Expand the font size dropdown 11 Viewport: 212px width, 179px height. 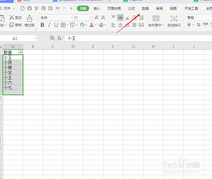[x=91, y=18]
